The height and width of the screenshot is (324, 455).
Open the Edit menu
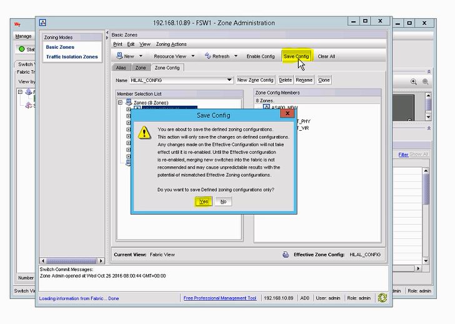pyautogui.click(x=131, y=44)
